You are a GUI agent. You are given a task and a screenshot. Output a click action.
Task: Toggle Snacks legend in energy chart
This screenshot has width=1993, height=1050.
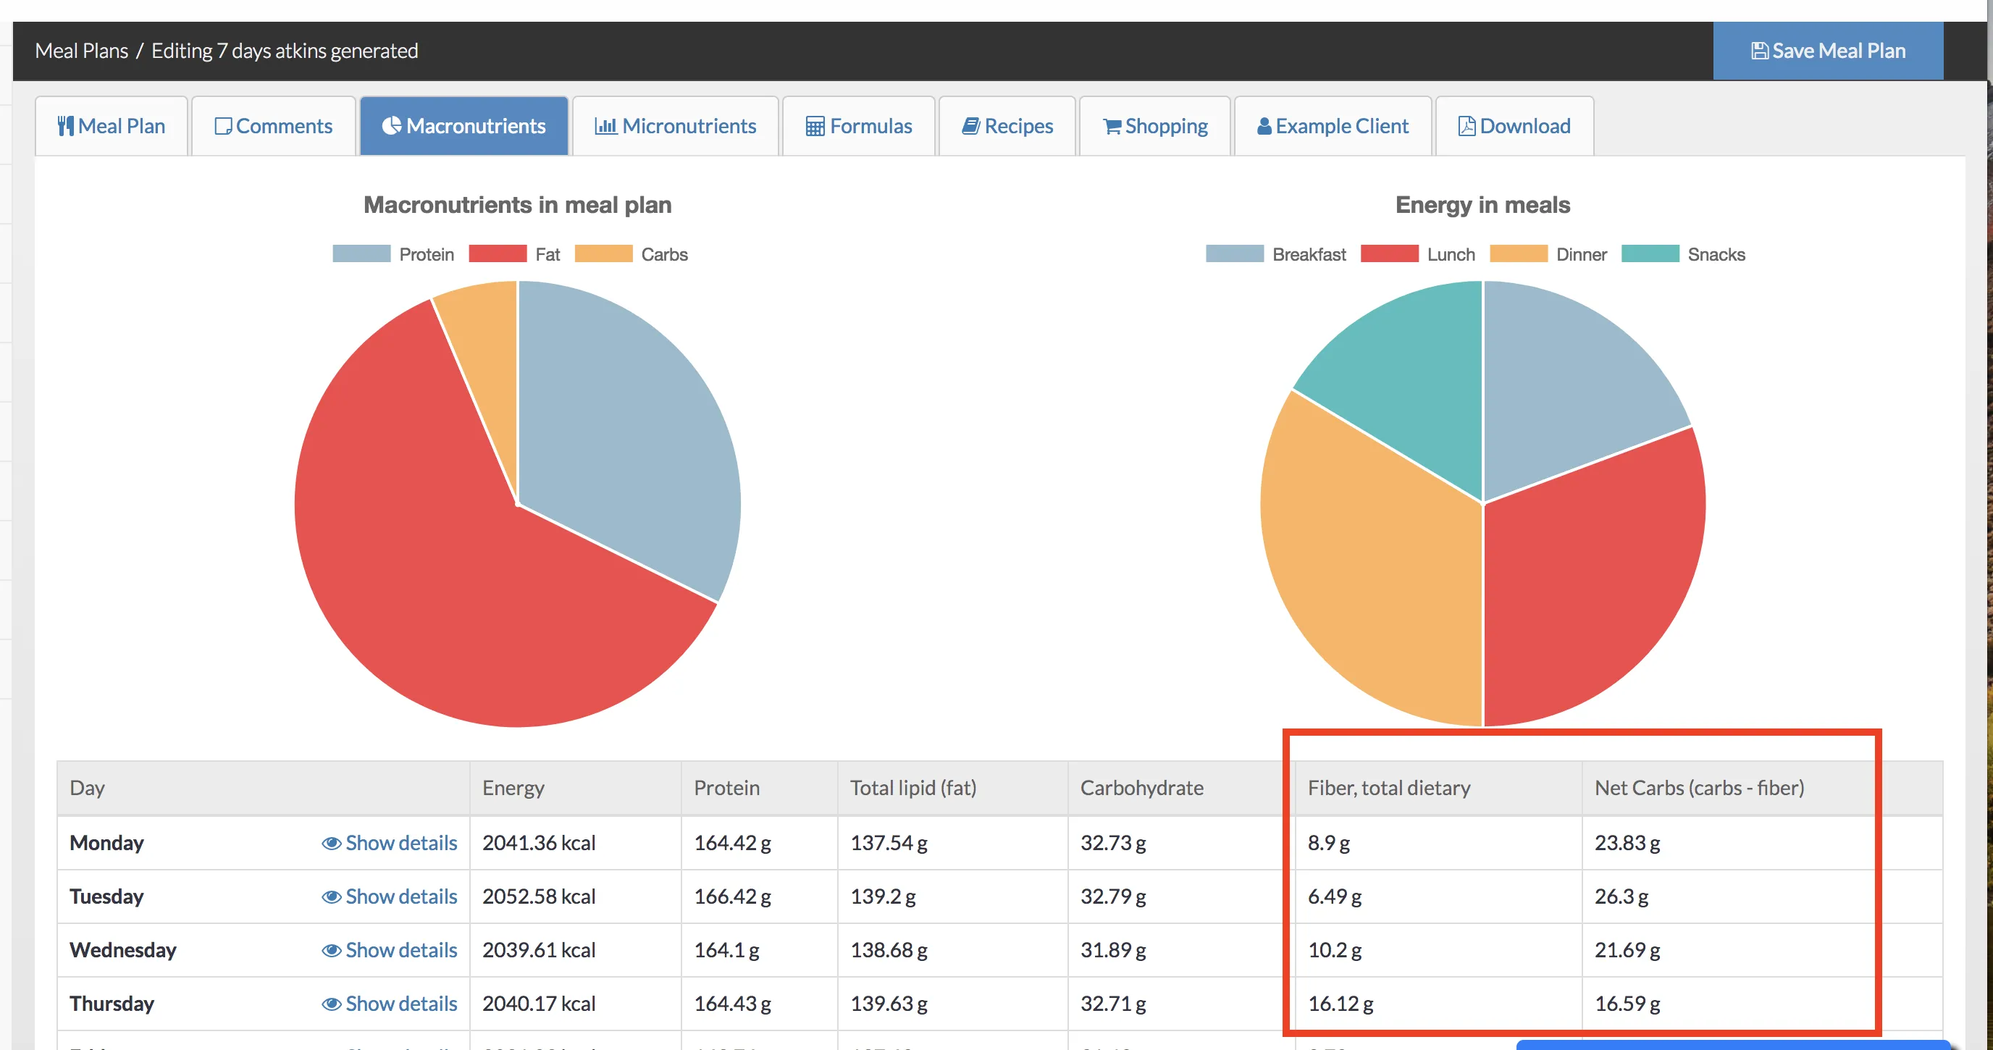click(1683, 255)
